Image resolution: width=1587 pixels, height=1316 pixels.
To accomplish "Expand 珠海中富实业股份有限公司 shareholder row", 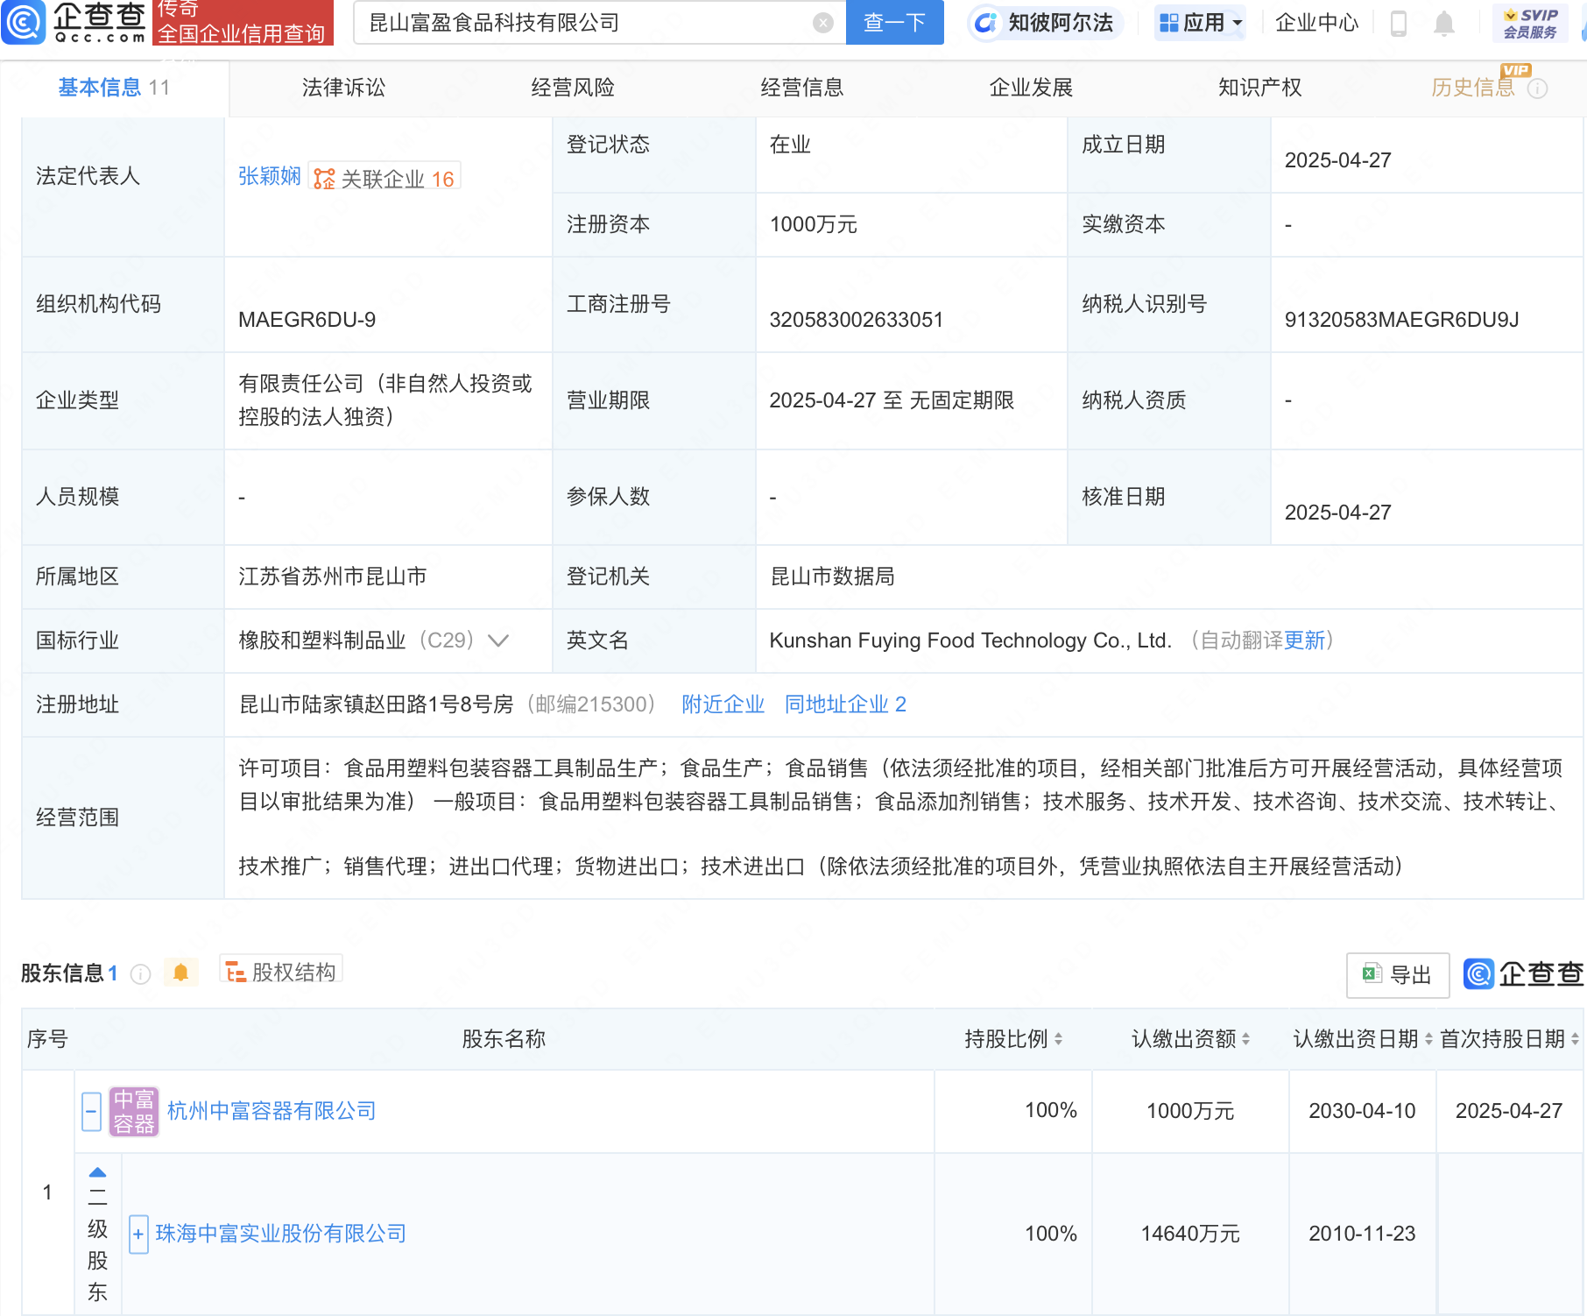I will (x=138, y=1234).
